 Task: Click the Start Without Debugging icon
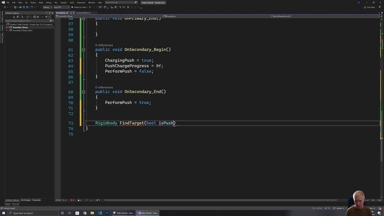point(90,7)
